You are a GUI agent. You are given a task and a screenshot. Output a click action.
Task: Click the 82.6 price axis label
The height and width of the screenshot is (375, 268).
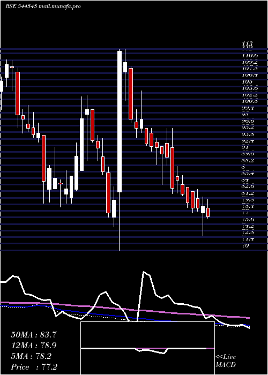click(249, 186)
